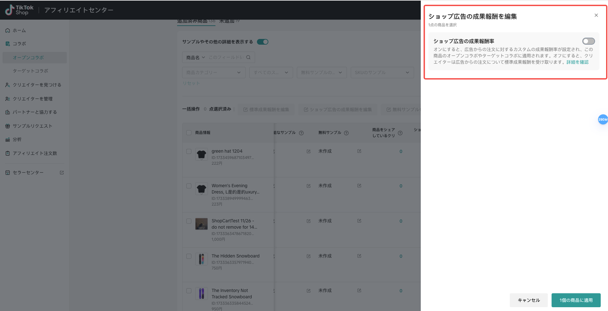608x311 pixels.
Task: Edit free sample for green hat 1204
Action: point(359,151)
